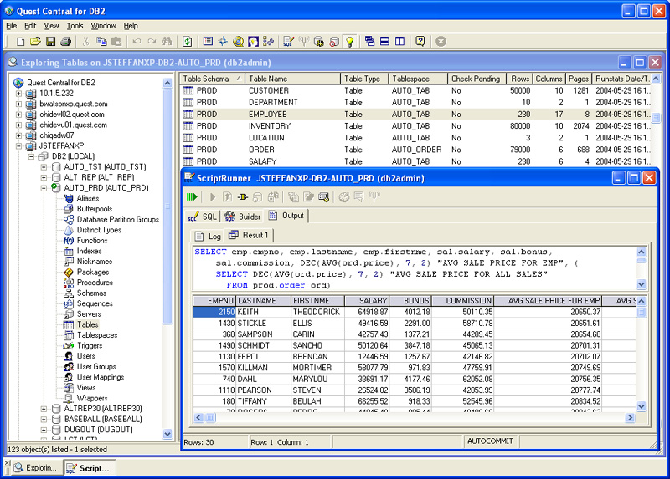670x479 pixels.
Task: Select Indexes in the tree
Action: pos(89,251)
